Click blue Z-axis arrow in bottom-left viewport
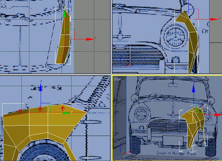Screen dimensions: 222x161 pos(41,87)
